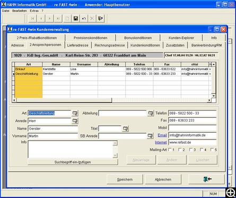Open the Bearbeiten menu
This screenshot has height=198, width=236.
pyautogui.click(x=20, y=11)
